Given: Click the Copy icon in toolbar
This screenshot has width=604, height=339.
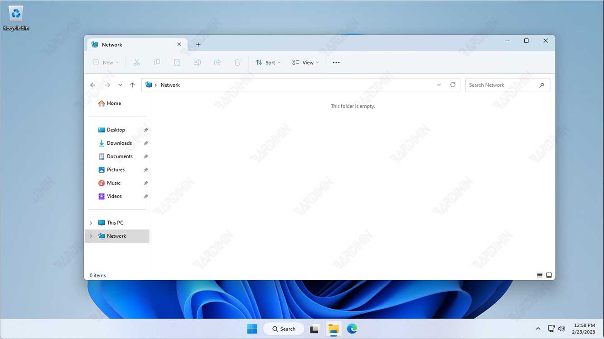Looking at the screenshot, I should pos(157,62).
